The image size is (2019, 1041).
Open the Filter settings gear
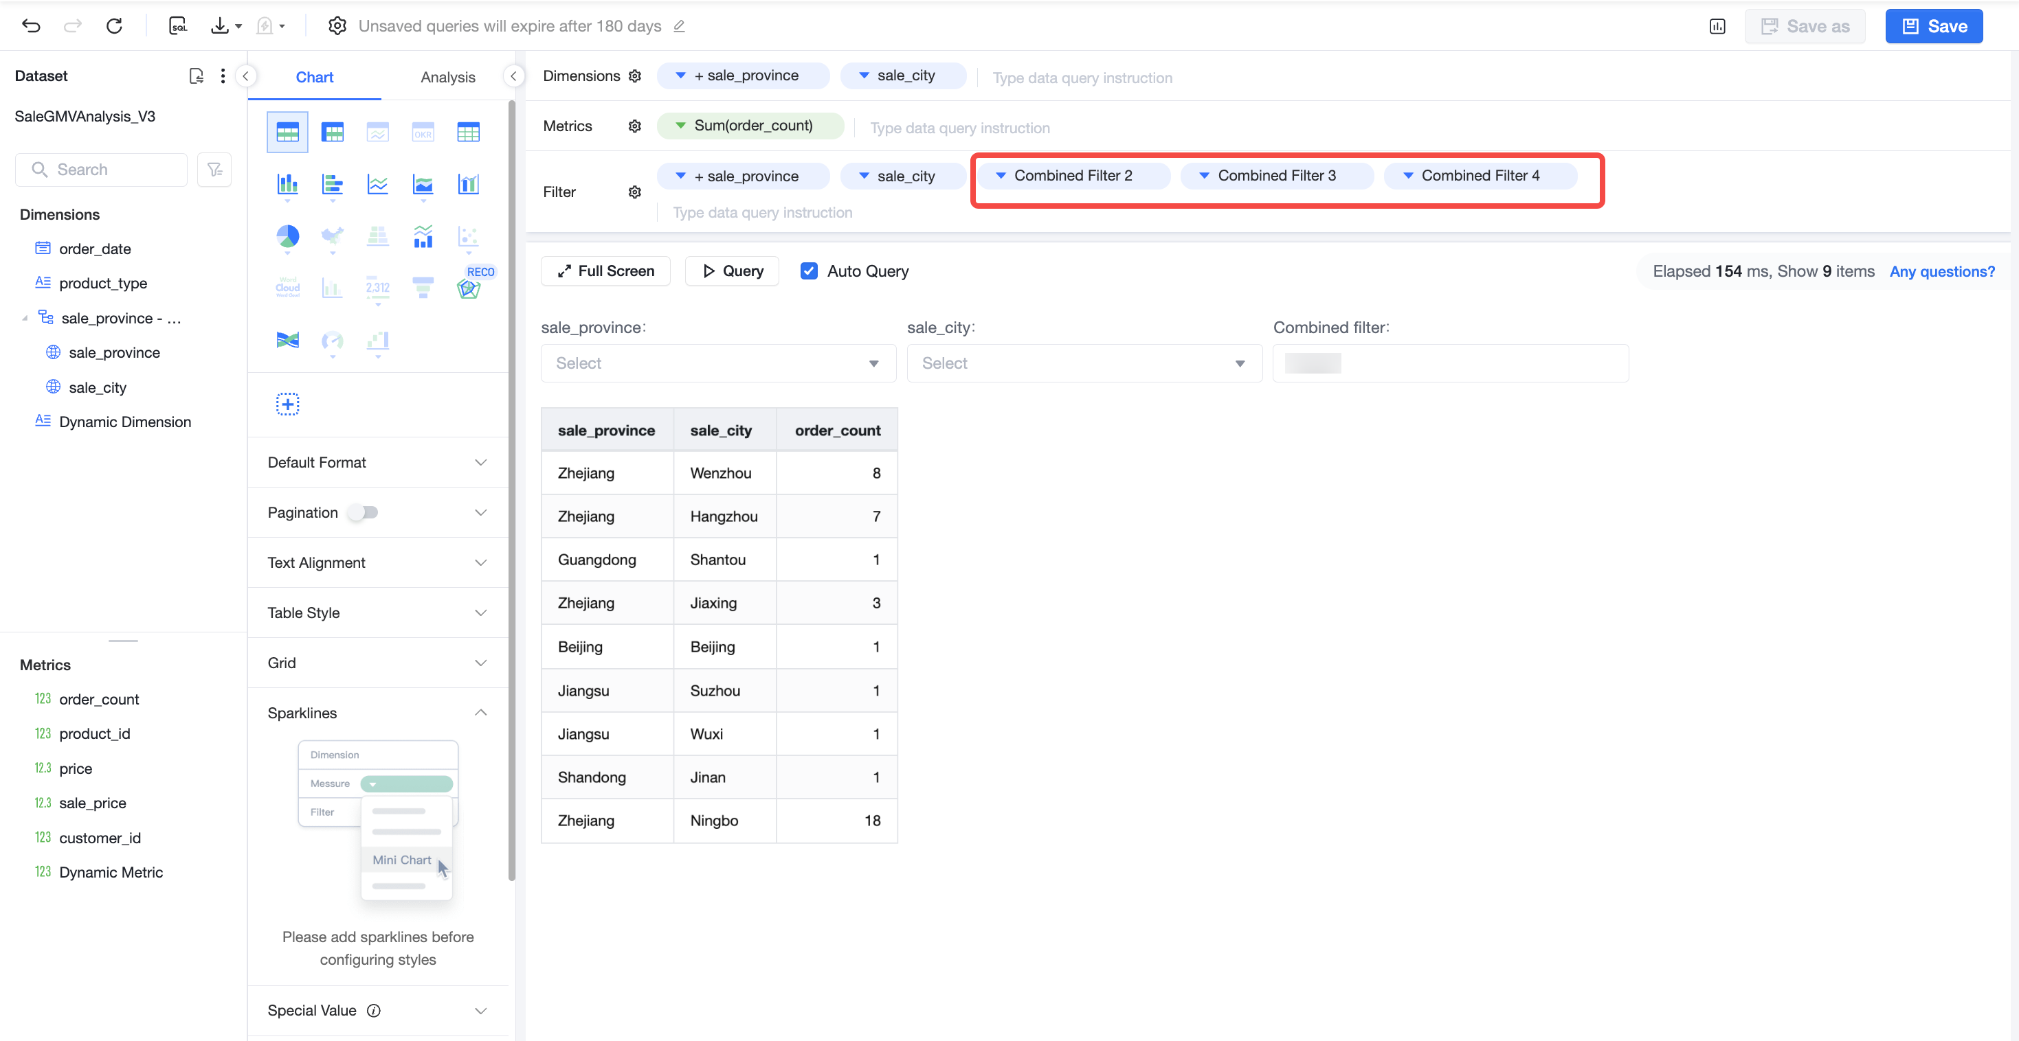(x=635, y=192)
